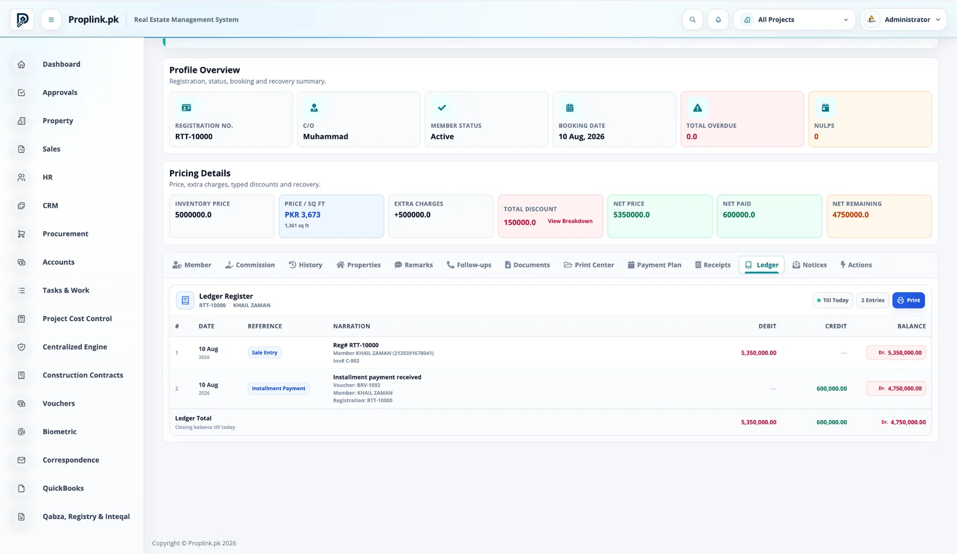Viewport: 957px width, 554px height.
Task: Open the History tab
Action: 306,265
